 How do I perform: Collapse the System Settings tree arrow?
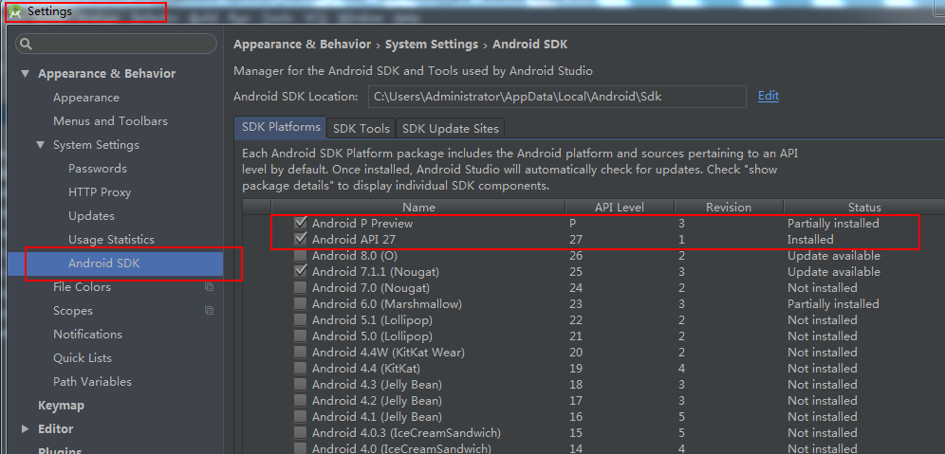[41, 145]
